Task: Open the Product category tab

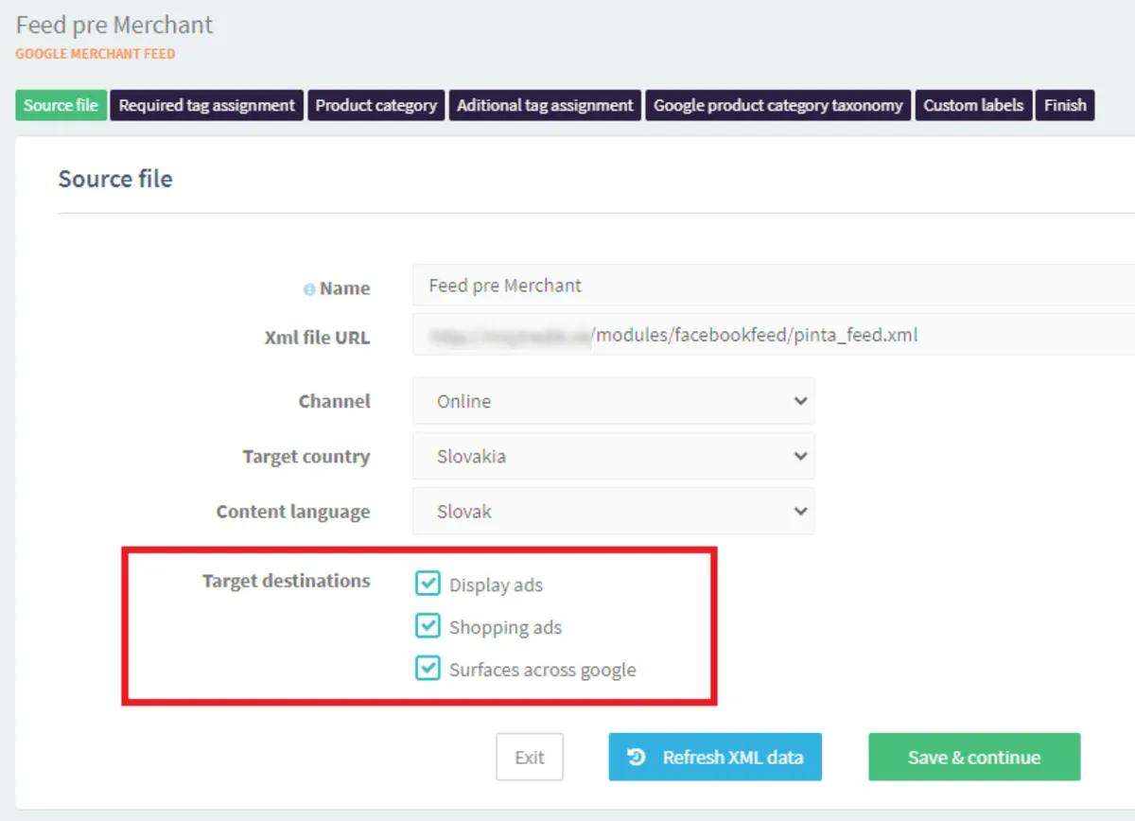Action: pyautogui.click(x=375, y=105)
